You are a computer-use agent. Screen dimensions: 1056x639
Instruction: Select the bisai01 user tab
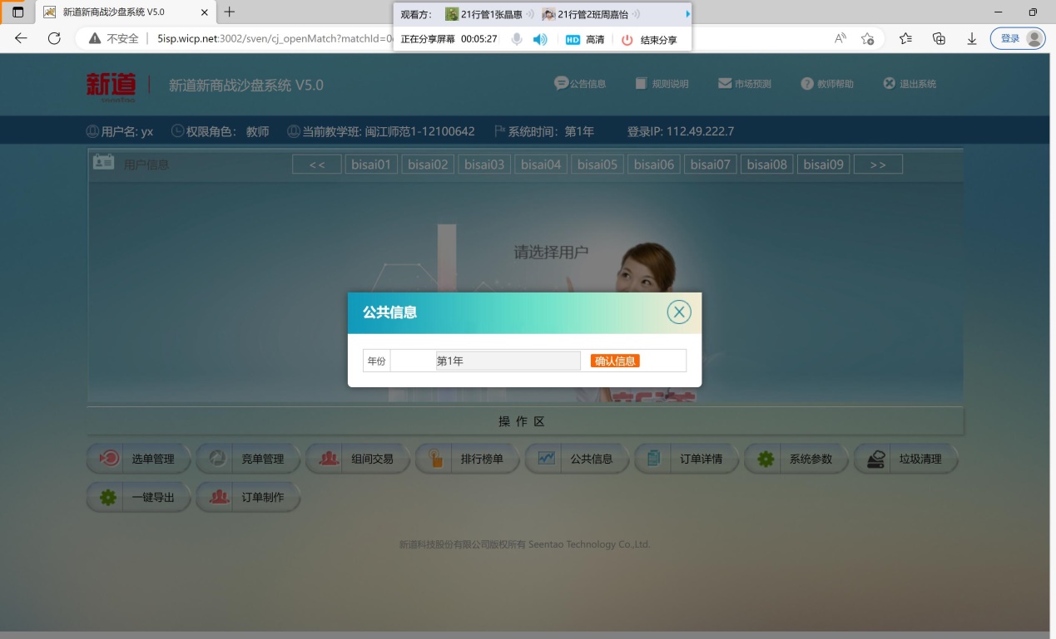click(x=371, y=165)
